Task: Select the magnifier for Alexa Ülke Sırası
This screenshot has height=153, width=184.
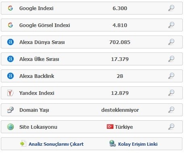Action: pos(171,59)
